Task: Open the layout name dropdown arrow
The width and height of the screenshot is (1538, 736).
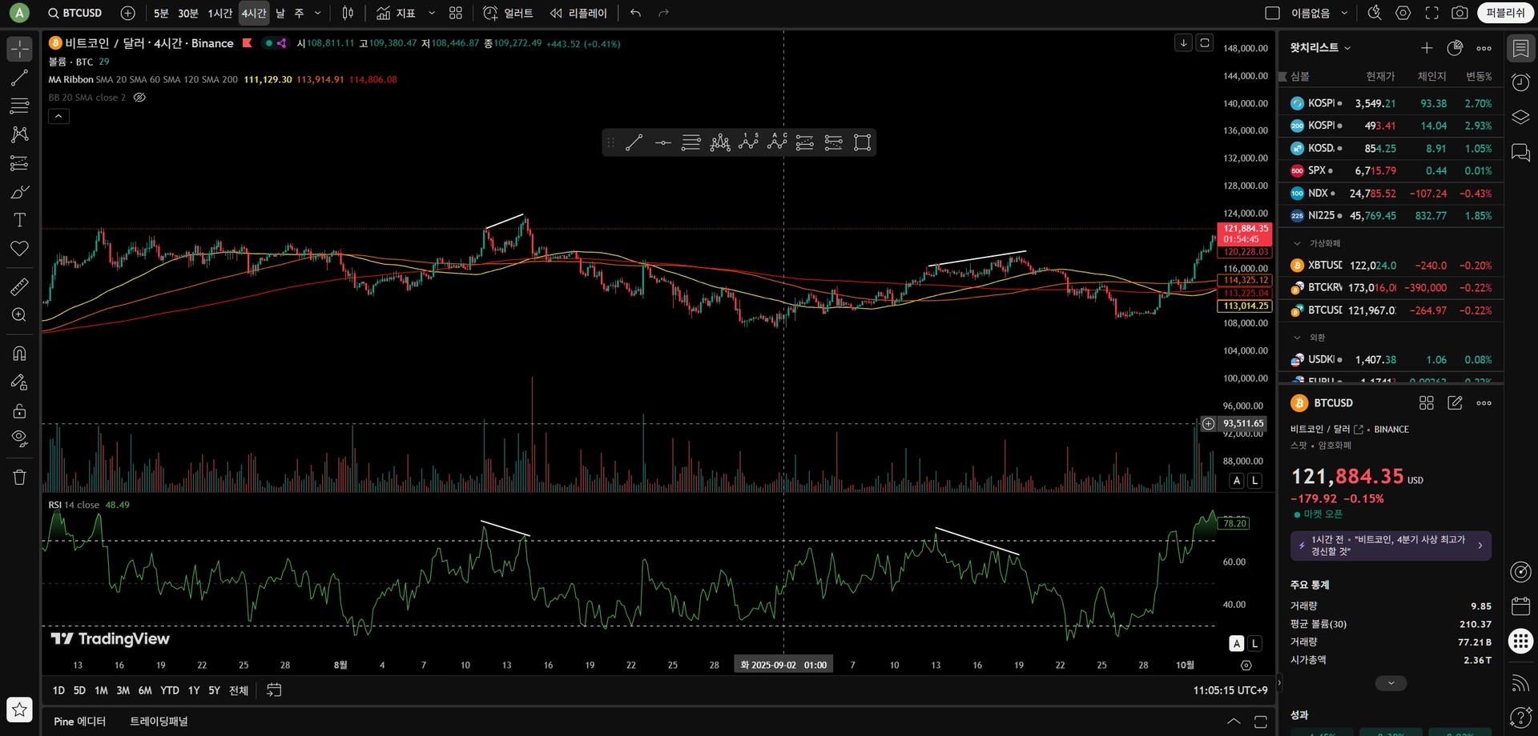Action: click(x=1344, y=13)
